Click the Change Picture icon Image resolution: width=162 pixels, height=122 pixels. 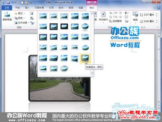[x=32, y=18]
